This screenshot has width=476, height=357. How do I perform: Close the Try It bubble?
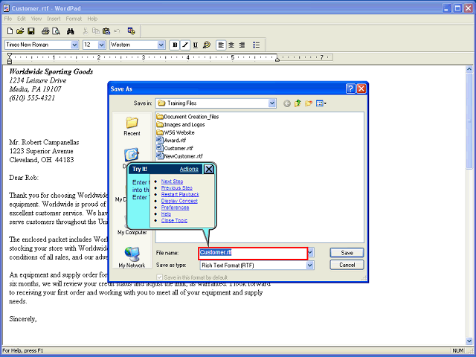pos(209,169)
